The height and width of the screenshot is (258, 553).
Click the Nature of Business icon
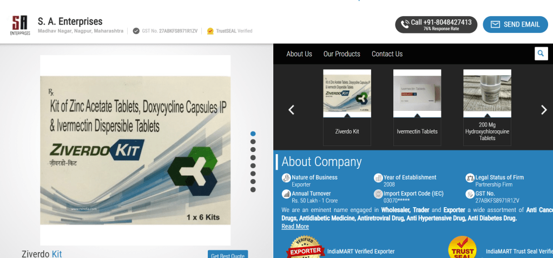286,178
